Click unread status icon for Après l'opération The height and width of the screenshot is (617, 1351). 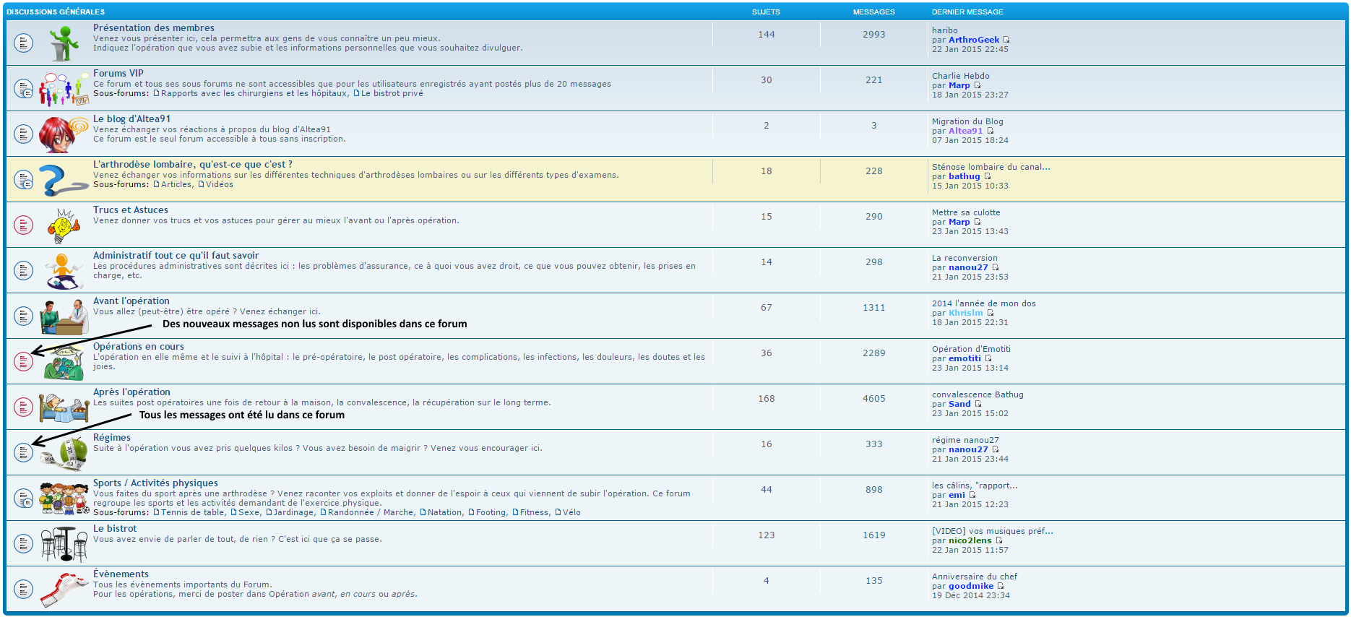coord(24,407)
